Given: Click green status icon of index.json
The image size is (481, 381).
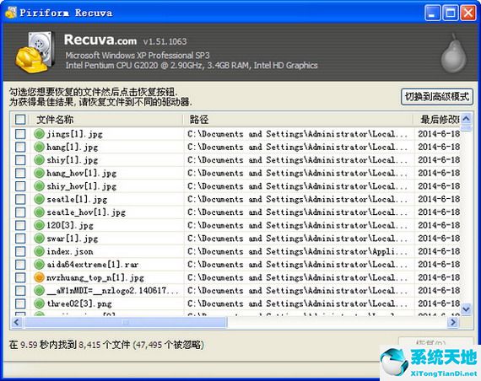Looking at the screenshot, I should 40,251.
